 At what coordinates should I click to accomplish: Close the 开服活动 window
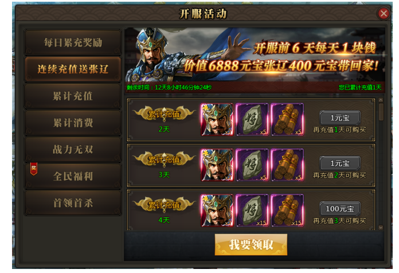384,14
